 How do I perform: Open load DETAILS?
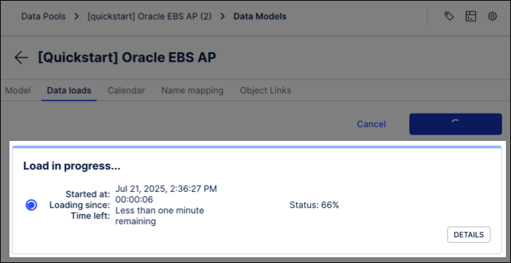pos(469,235)
